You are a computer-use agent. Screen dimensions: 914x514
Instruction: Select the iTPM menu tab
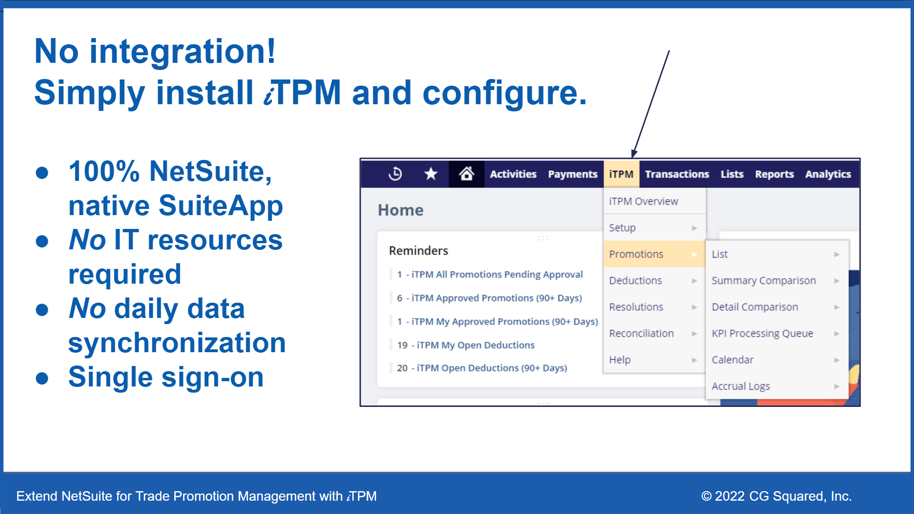621,174
